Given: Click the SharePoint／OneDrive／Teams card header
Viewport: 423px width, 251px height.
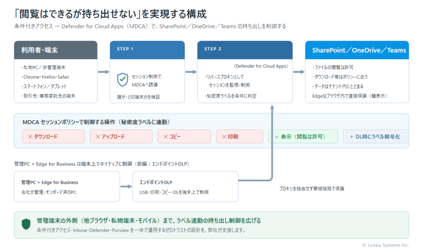Looking at the screenshot, I should [357, 50].
